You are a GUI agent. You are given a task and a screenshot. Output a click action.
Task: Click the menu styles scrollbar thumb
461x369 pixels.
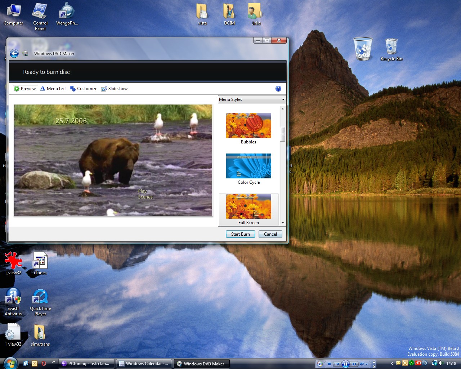(x=283, y=134)
